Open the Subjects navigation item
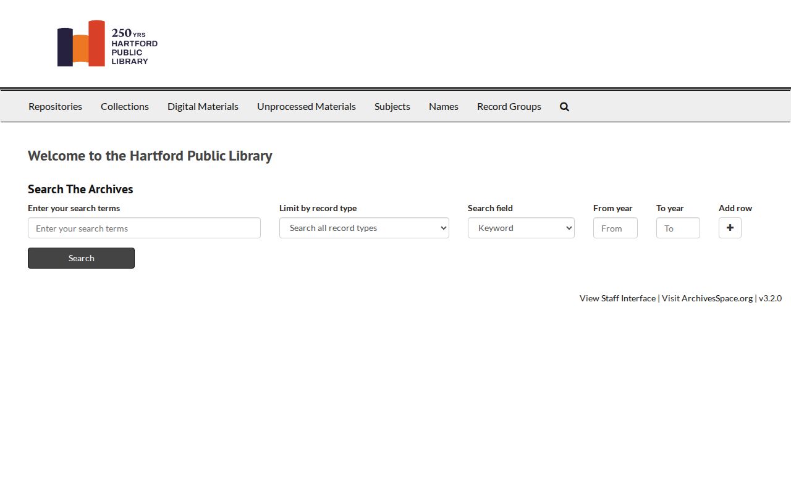This screenshot has height=494, width=791. [x=392, y=106]
